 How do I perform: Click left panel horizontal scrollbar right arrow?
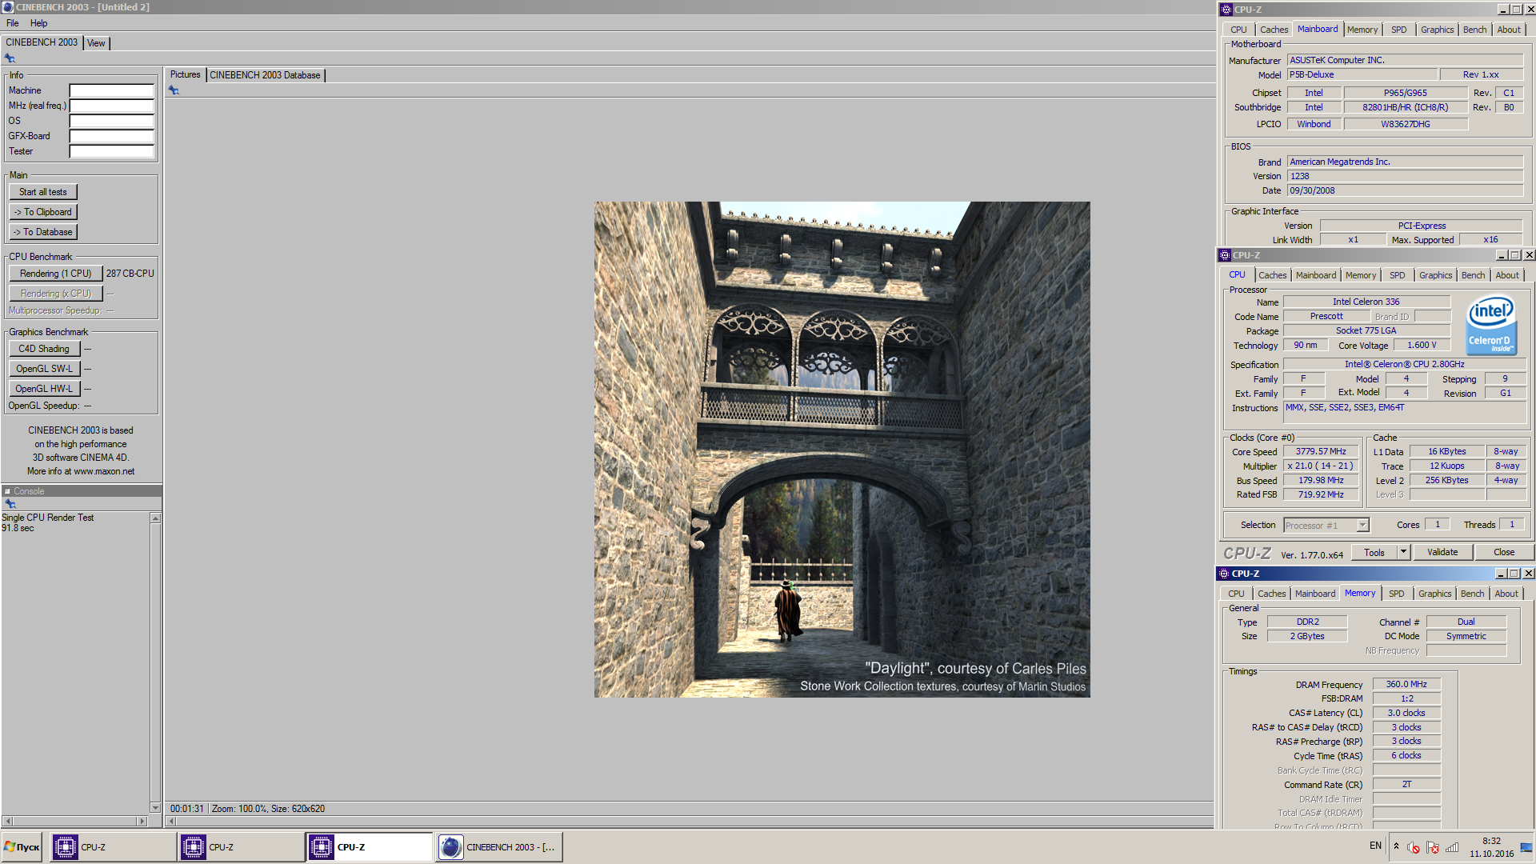click(142, 821)
